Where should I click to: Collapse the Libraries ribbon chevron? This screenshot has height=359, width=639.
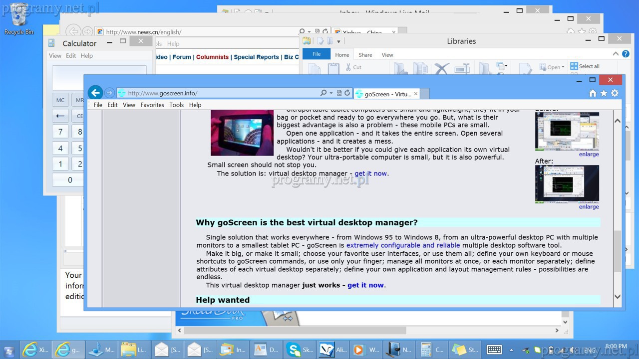click(x=616, y=54)
